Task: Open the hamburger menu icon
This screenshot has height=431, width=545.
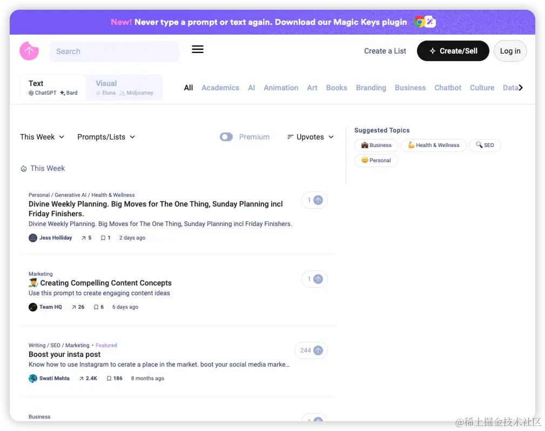Action: pyautogui.click(x=198, y=49)
